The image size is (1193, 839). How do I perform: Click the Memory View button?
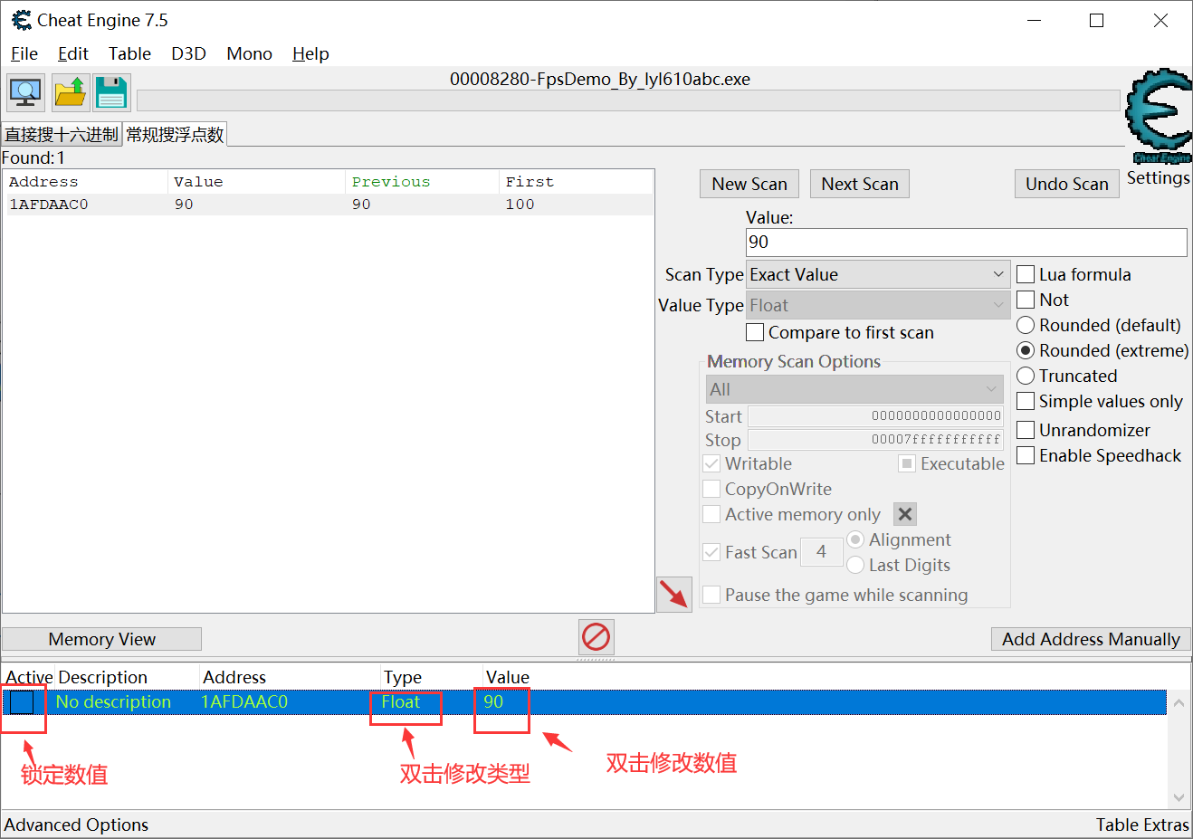pyautogui.click(x=101, y=639)
